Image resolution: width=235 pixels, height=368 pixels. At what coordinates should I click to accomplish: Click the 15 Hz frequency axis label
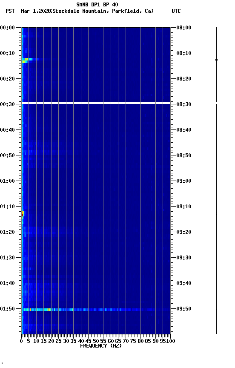[43, 341]
